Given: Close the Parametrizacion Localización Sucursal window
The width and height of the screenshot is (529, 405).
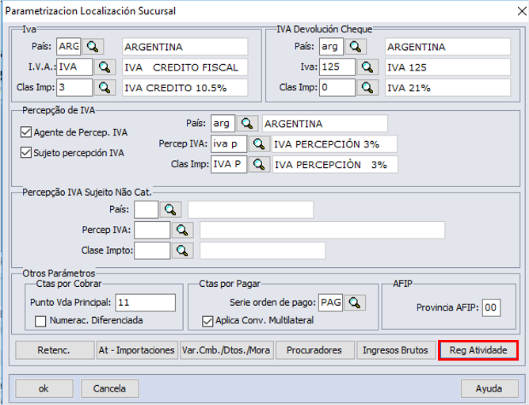Looking at the screenshot, I should [x=522, y=11].
